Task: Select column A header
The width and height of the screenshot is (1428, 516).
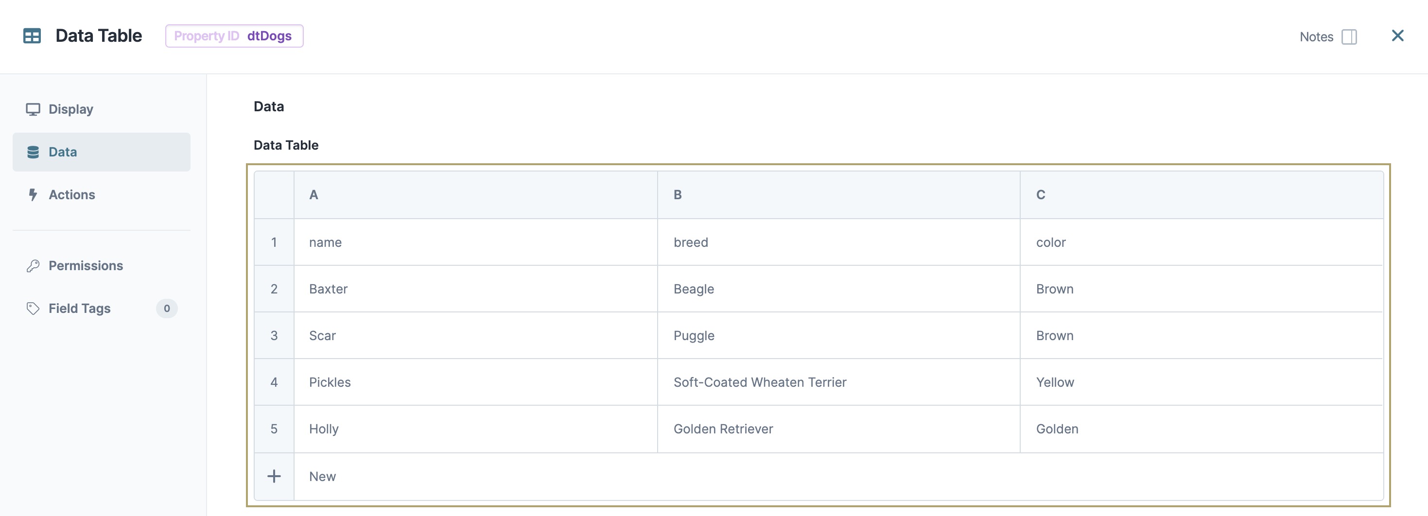Action: click(x=475, y=194)
